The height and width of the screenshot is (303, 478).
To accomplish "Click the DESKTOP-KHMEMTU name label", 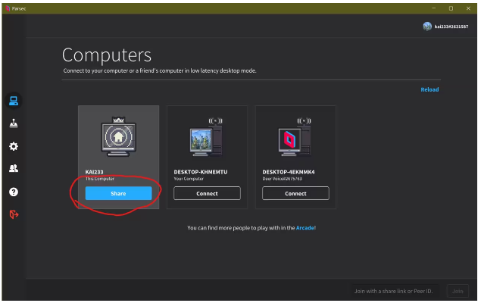I will coord(201,172).
